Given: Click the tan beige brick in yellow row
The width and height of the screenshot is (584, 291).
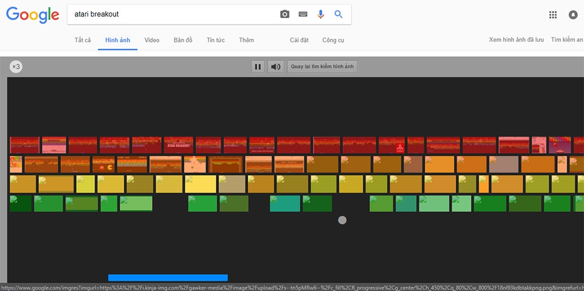Looking at the screenshot, I should pyautogui.click(x=232, y=184).
